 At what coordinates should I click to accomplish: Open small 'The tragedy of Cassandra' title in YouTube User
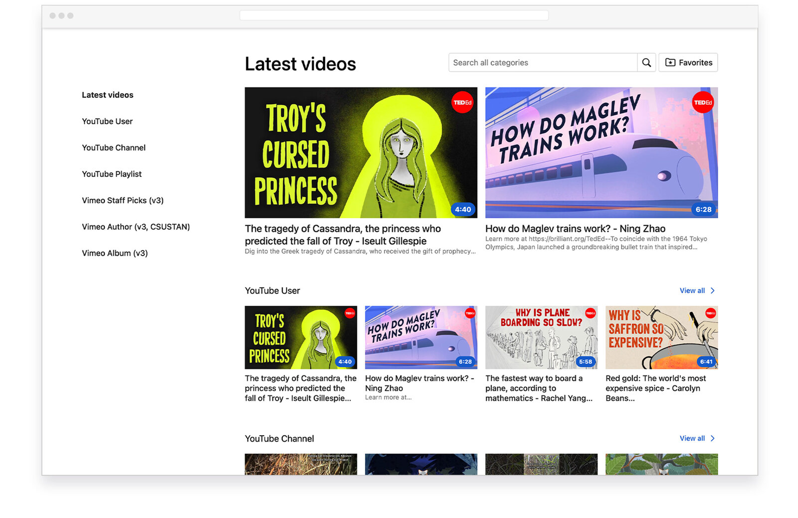click(x=301, y=388)
